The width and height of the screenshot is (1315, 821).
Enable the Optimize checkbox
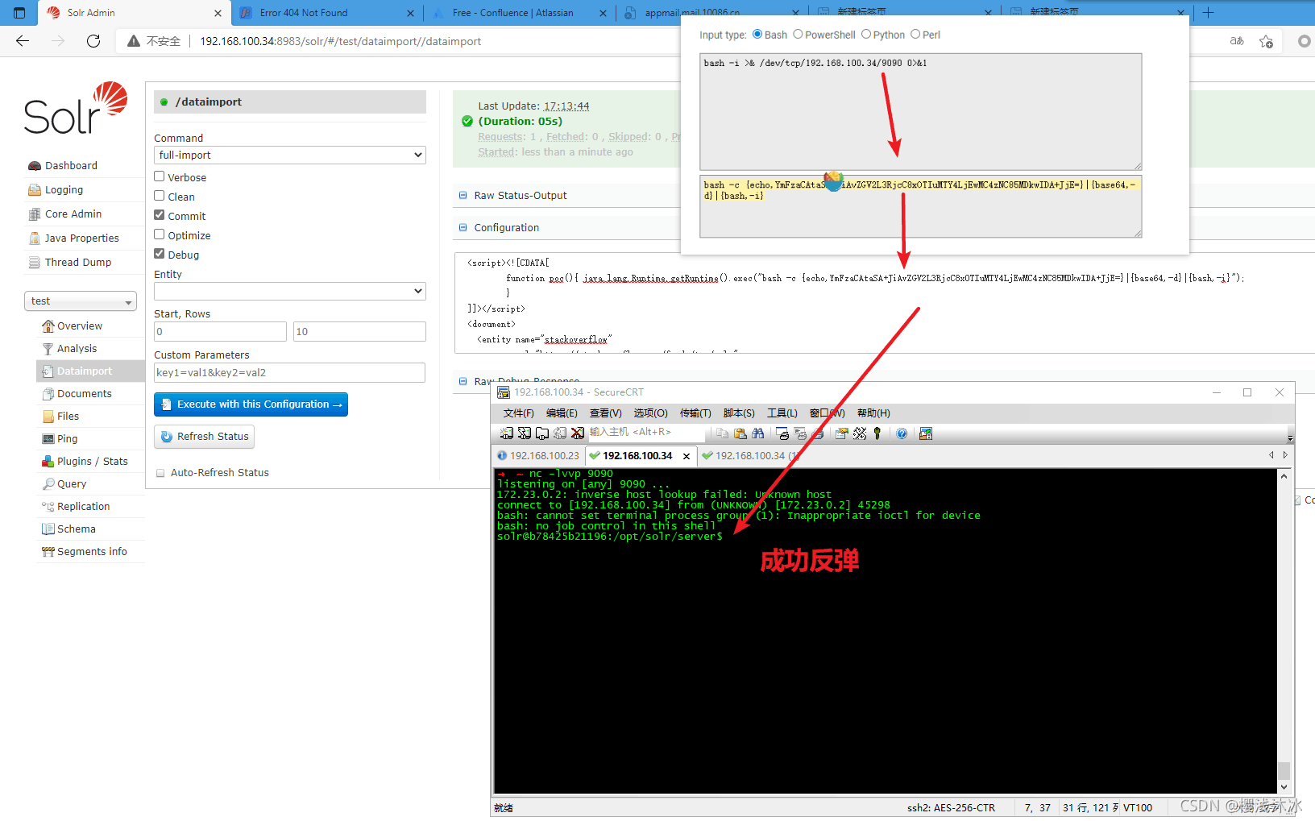point(160,234)
